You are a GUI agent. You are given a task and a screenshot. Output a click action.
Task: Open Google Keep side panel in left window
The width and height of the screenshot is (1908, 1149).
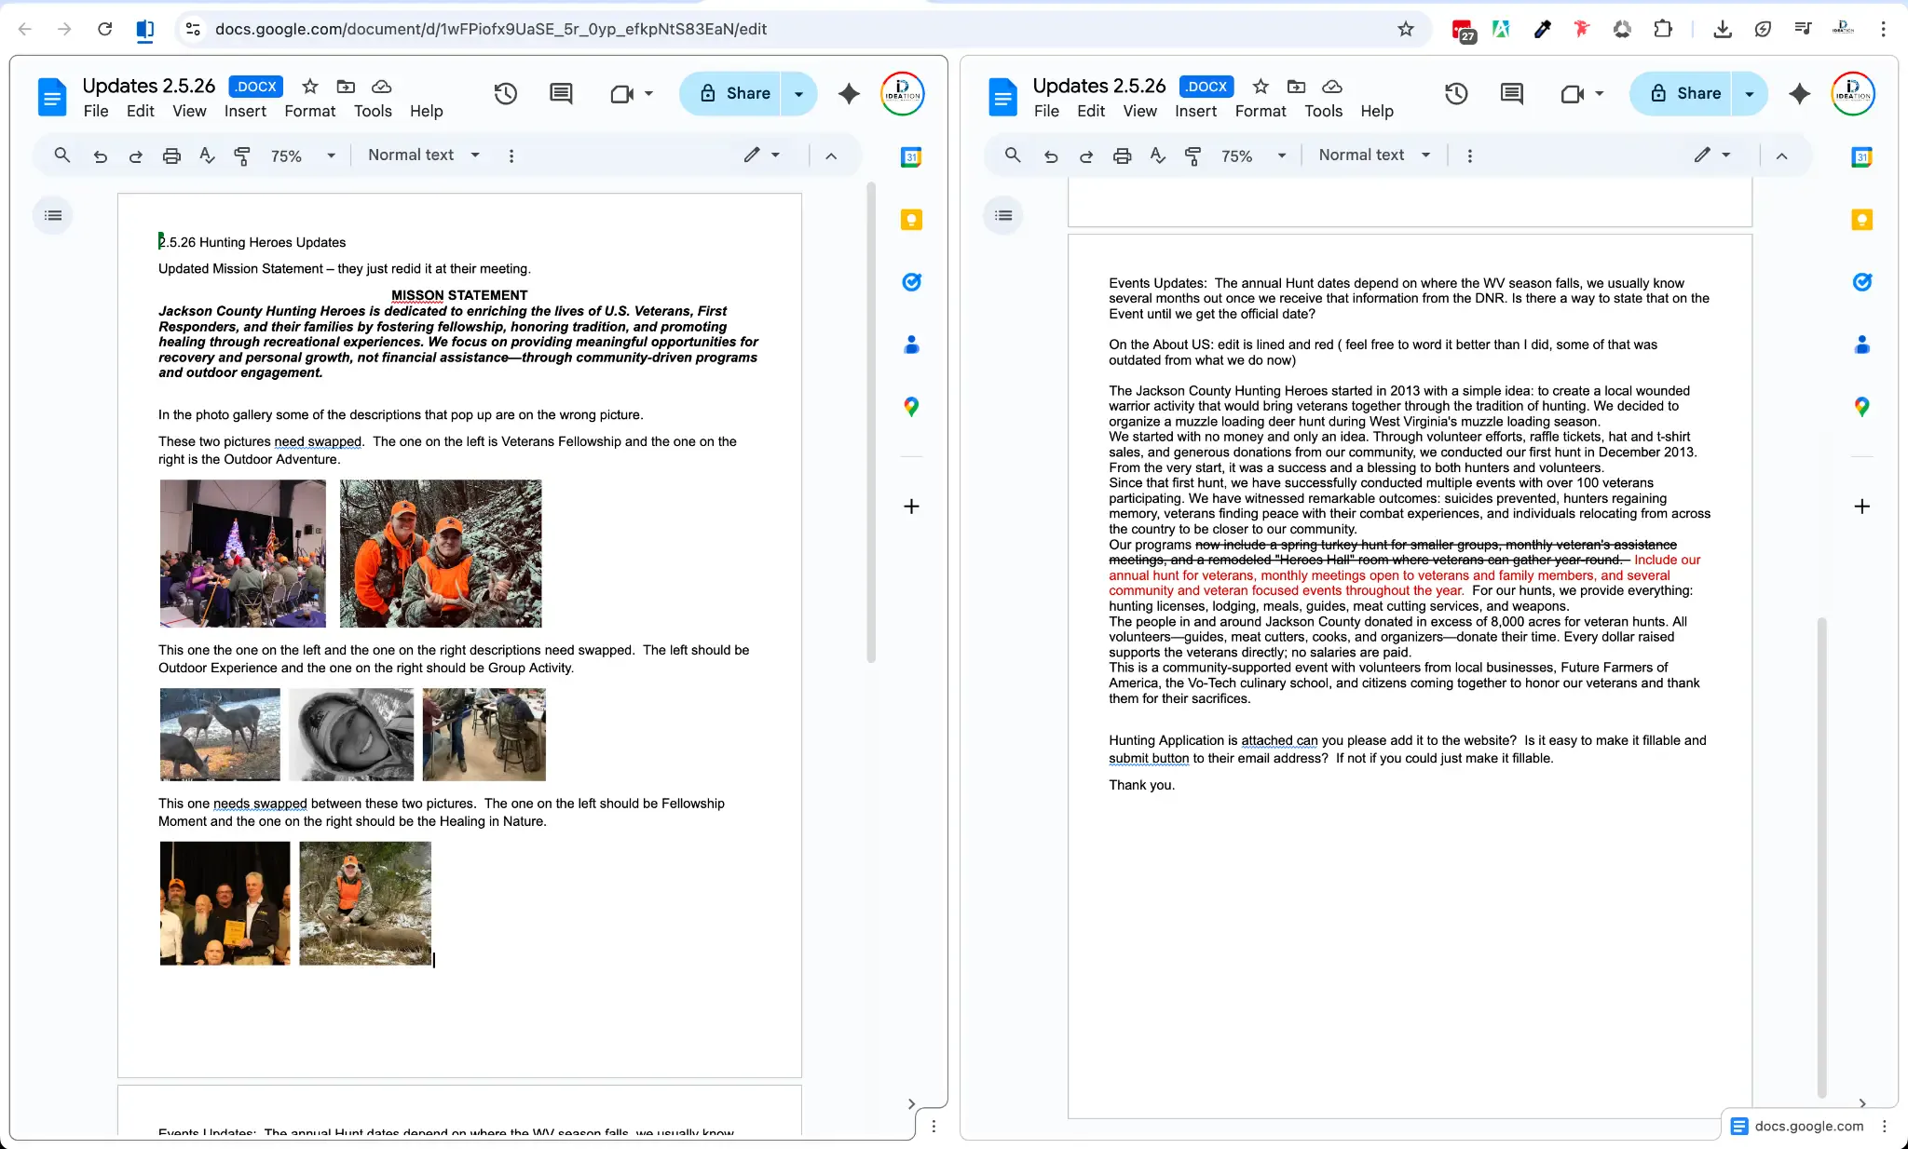pos(911,220)
